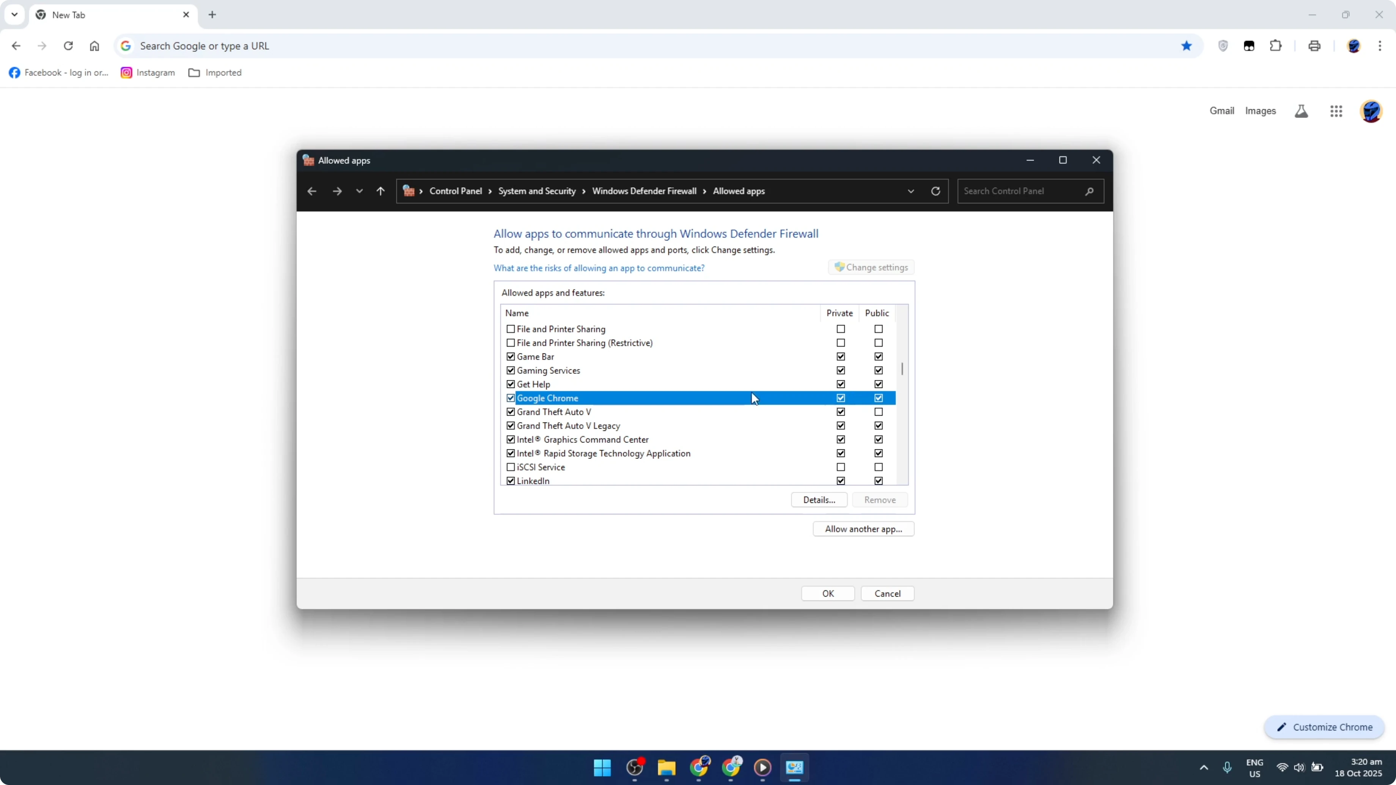Go back in Allowed apps window
This screenshot has height=785, width=1396.
(311, 191)
